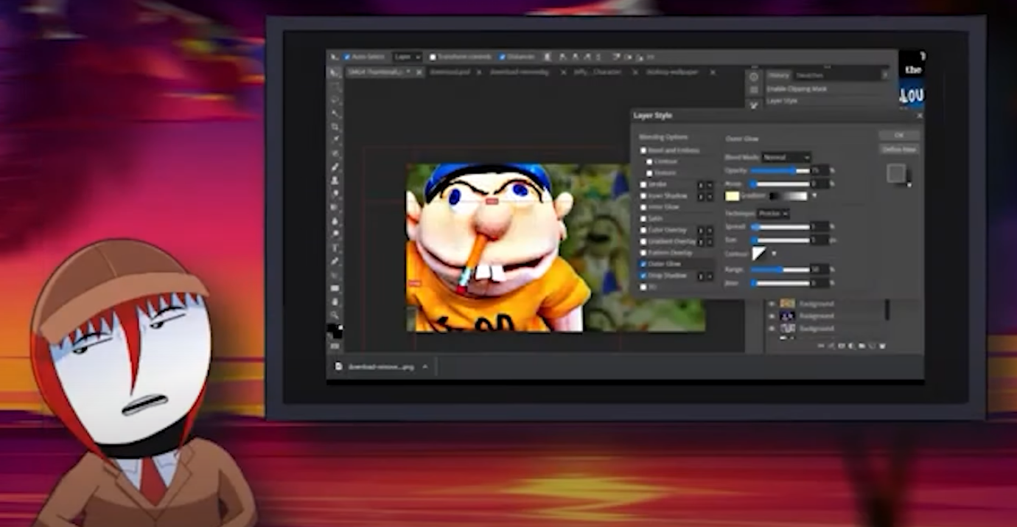
Task: Hide the first Background layer eye
Action: 772,304
